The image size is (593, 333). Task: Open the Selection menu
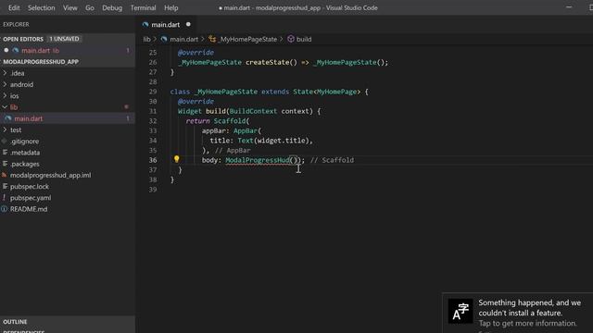[x=41, y=8]
